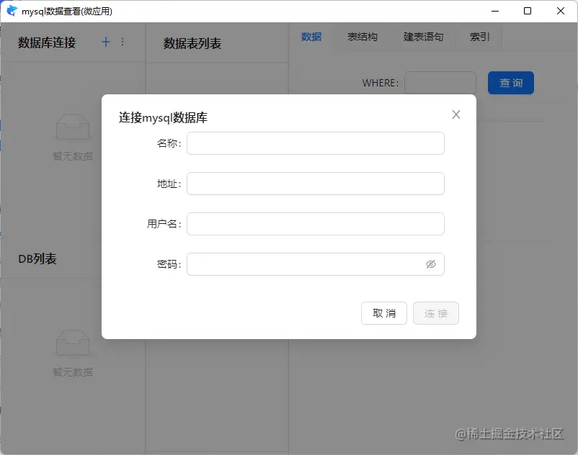The image size is (578, 455).
Task: Minimize the mysql数据查看 window
Action: coord(495,11)
